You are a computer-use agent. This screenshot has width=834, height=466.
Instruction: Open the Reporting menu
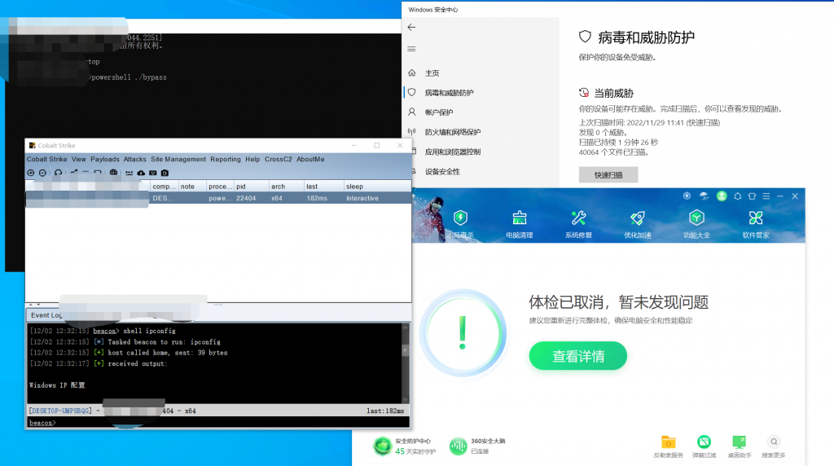click(226, 159)
